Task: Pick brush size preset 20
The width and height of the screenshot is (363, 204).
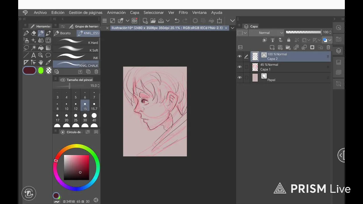Action: [66, 117]
